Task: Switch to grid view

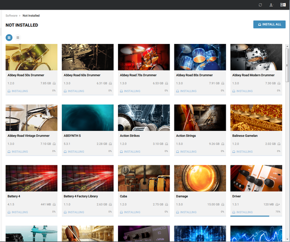Action: coord(9,38)
